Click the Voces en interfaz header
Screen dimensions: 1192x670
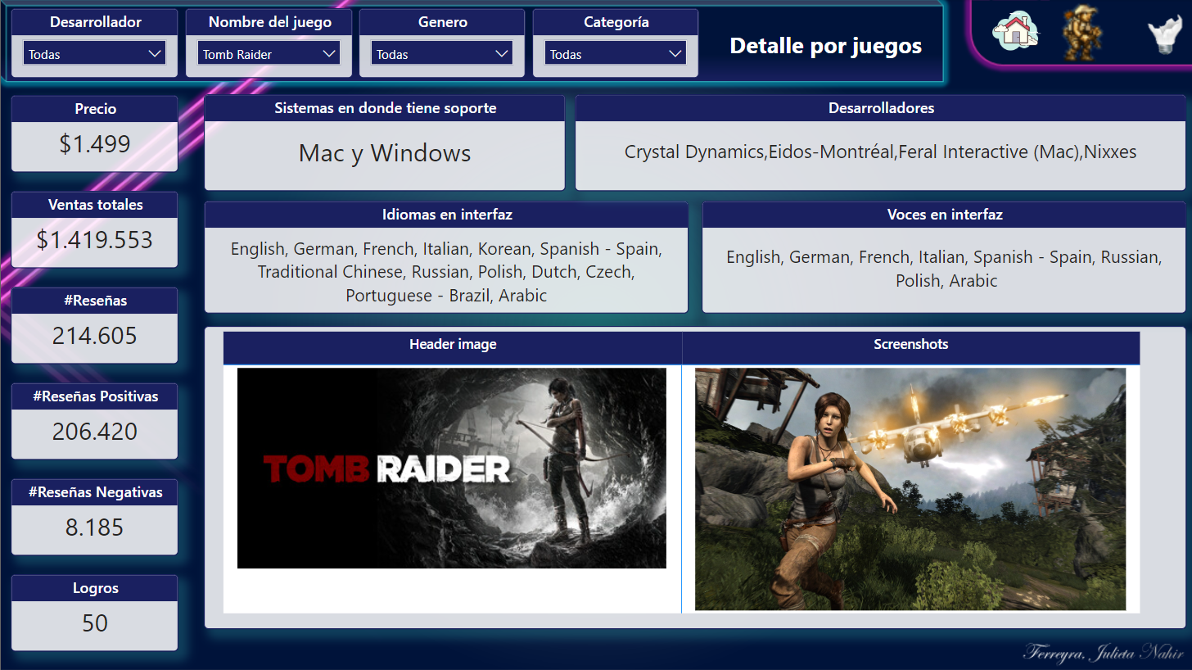point(944,215)
